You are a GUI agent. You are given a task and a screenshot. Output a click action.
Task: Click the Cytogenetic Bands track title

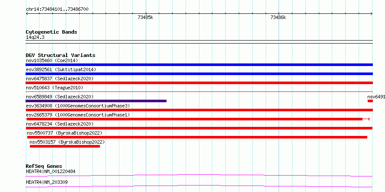pos(51,32)
